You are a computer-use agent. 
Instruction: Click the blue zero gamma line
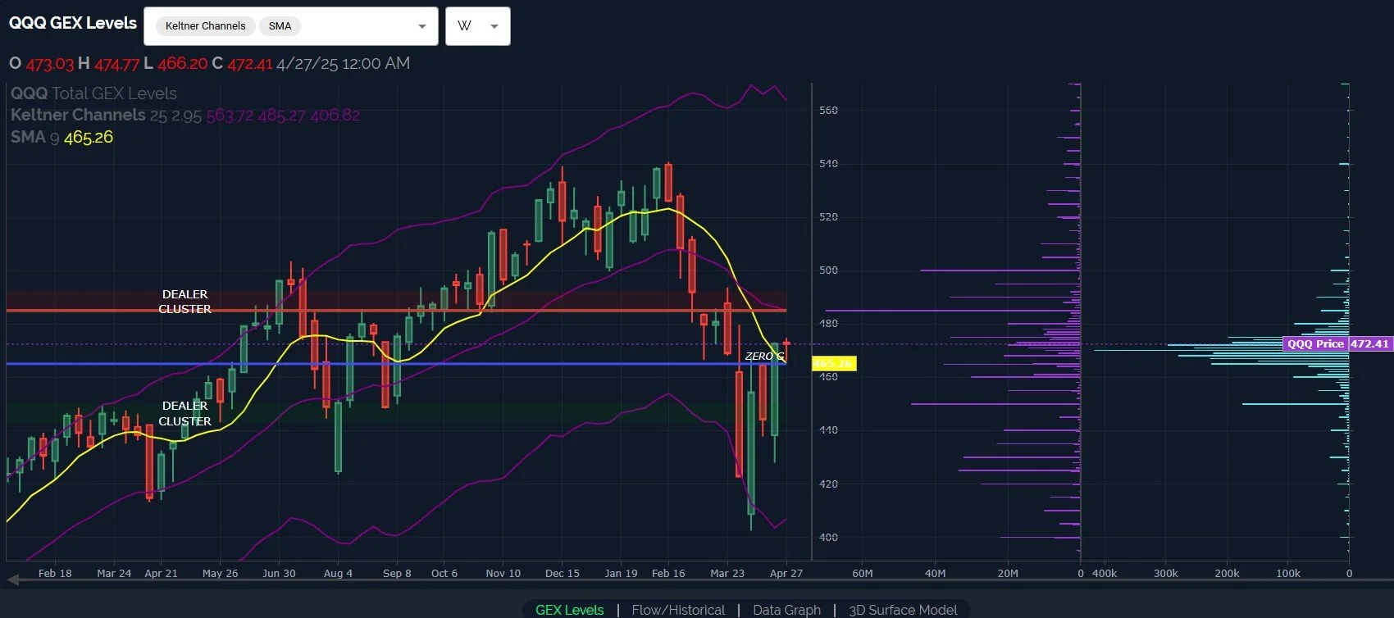coord(396,364)
